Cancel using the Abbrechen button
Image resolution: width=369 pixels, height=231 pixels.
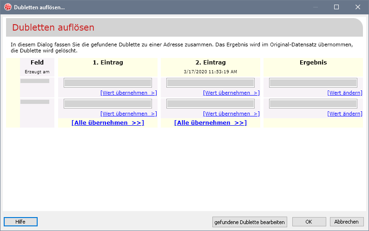347,222
